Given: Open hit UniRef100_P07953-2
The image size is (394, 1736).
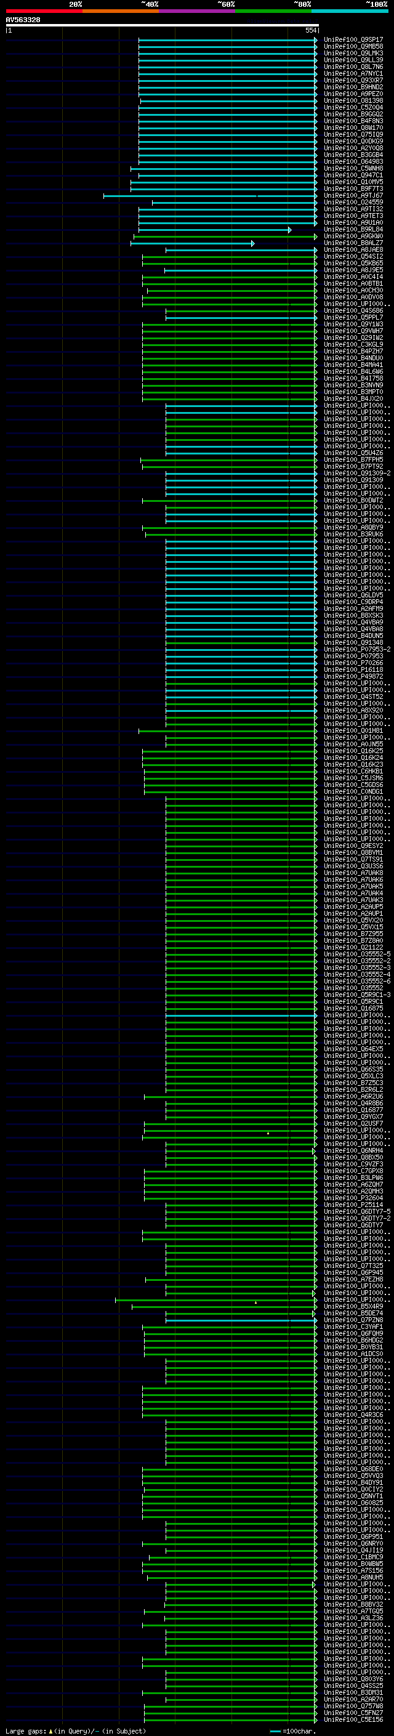Looking at the screenshot, I should pos(357,649).
